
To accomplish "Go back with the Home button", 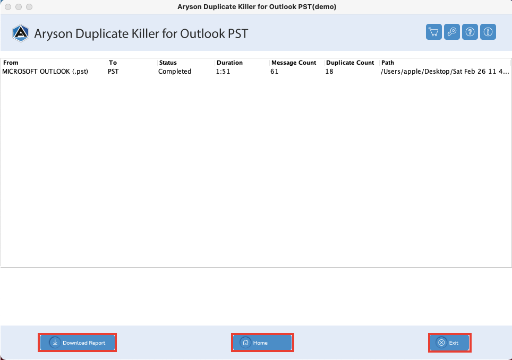I will (x=262, y=343).
